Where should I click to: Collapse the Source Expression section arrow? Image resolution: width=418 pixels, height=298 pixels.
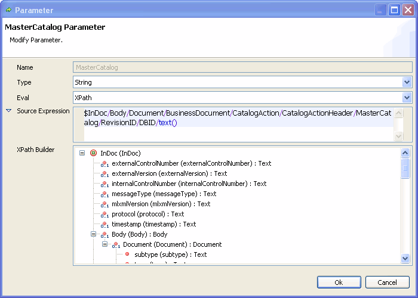pyautogui.click(x=8, y=111)
